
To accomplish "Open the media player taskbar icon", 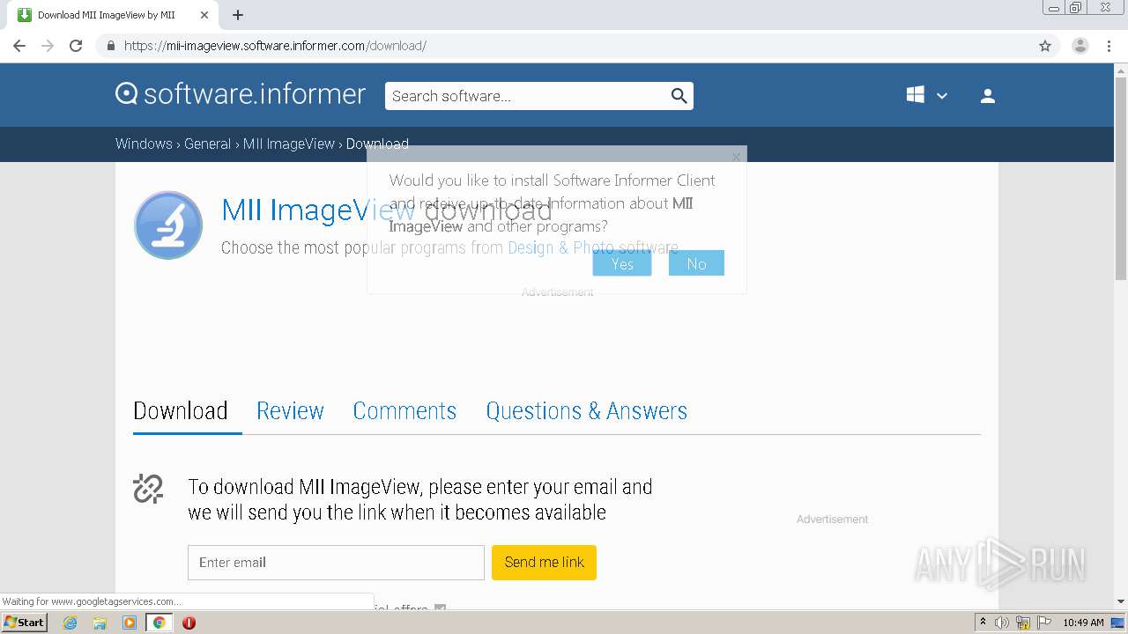I will pyautogui.click(x=130, y=623).
